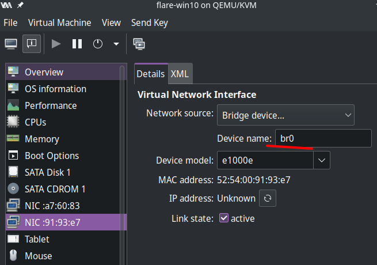Pause the virtual machine
Screen dimensions: 377x265
77,43
